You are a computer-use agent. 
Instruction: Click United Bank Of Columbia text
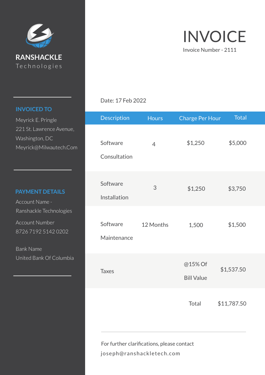click(45, 258)
